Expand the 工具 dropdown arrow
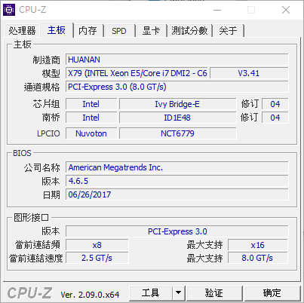Image resolution: width=304 pixels, height=303 pixels. [179, 293]
